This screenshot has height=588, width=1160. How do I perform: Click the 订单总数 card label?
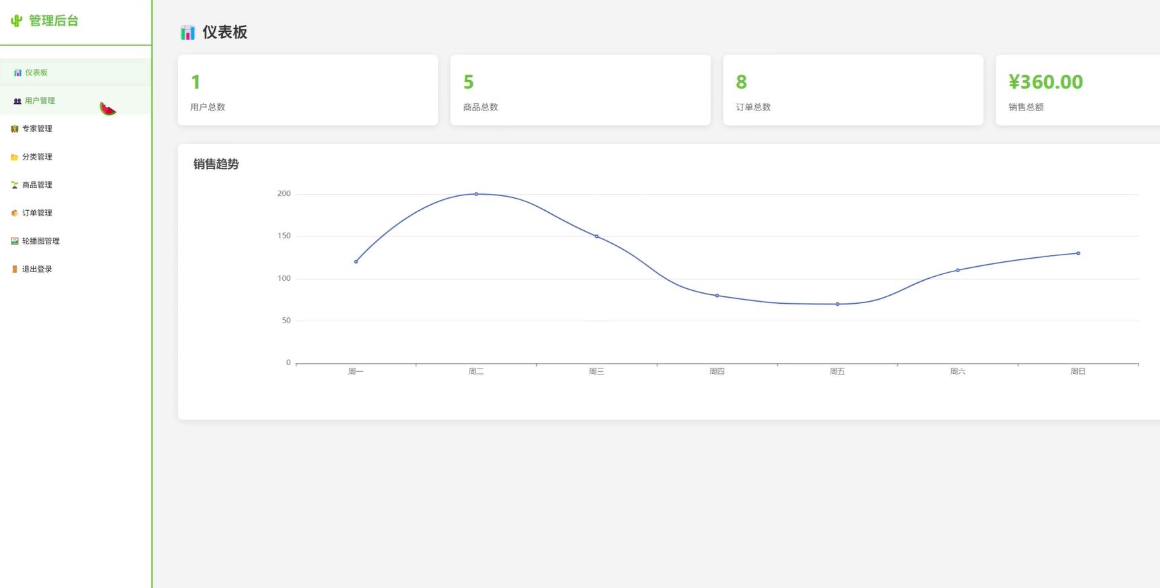point(753,107)
